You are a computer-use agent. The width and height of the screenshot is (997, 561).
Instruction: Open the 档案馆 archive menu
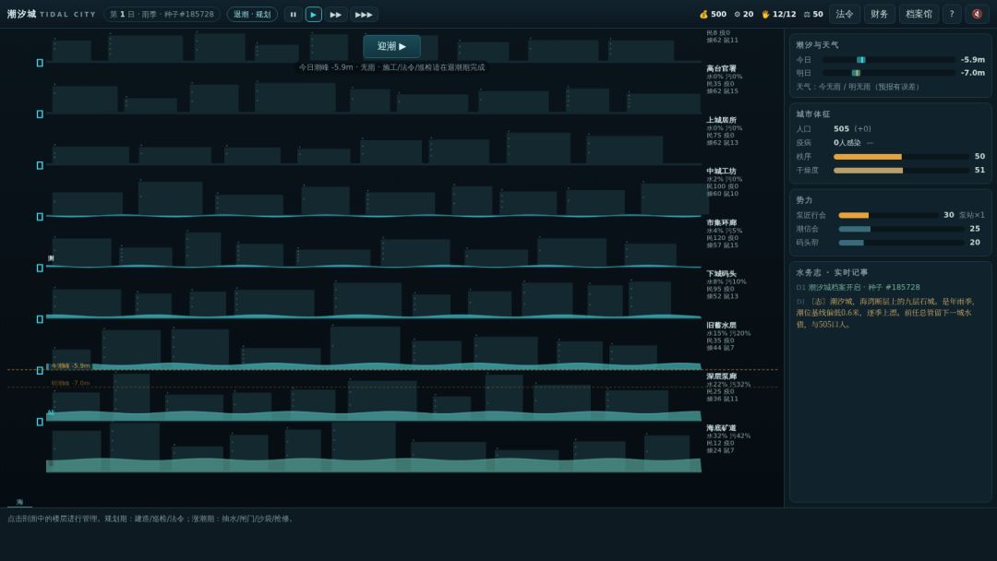point(919,14)
